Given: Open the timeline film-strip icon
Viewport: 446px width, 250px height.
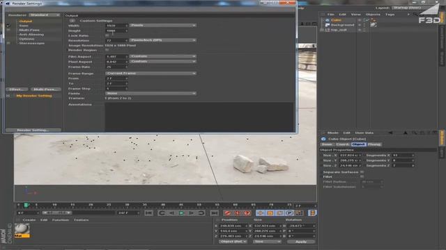Looking at the screenshot, I should tap(312, 213).
